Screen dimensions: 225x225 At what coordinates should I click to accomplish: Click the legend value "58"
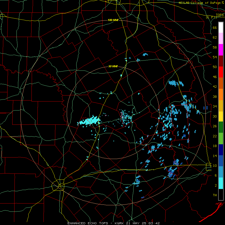point(215,47)
